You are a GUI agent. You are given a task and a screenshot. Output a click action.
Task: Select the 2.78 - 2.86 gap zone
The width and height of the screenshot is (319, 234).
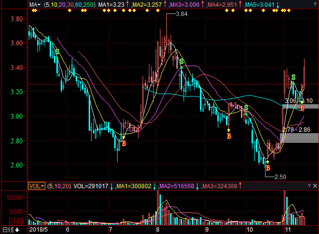[x=299, y=138]
